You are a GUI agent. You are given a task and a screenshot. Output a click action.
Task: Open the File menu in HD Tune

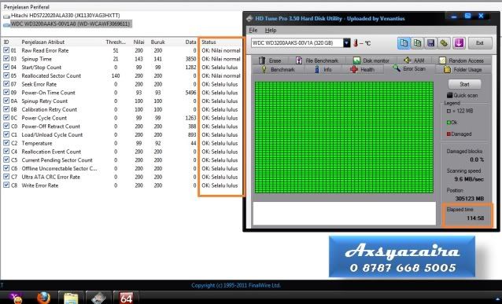(253, 30)
